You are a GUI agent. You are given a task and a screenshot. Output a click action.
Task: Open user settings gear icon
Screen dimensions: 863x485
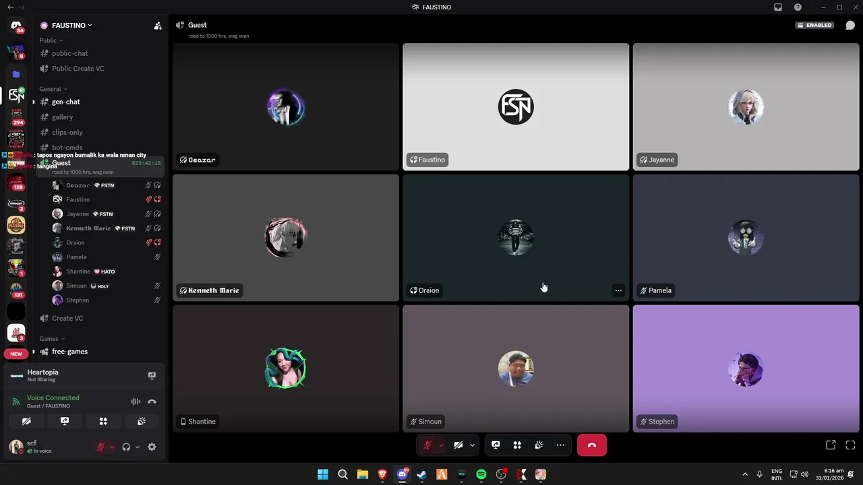152,447
